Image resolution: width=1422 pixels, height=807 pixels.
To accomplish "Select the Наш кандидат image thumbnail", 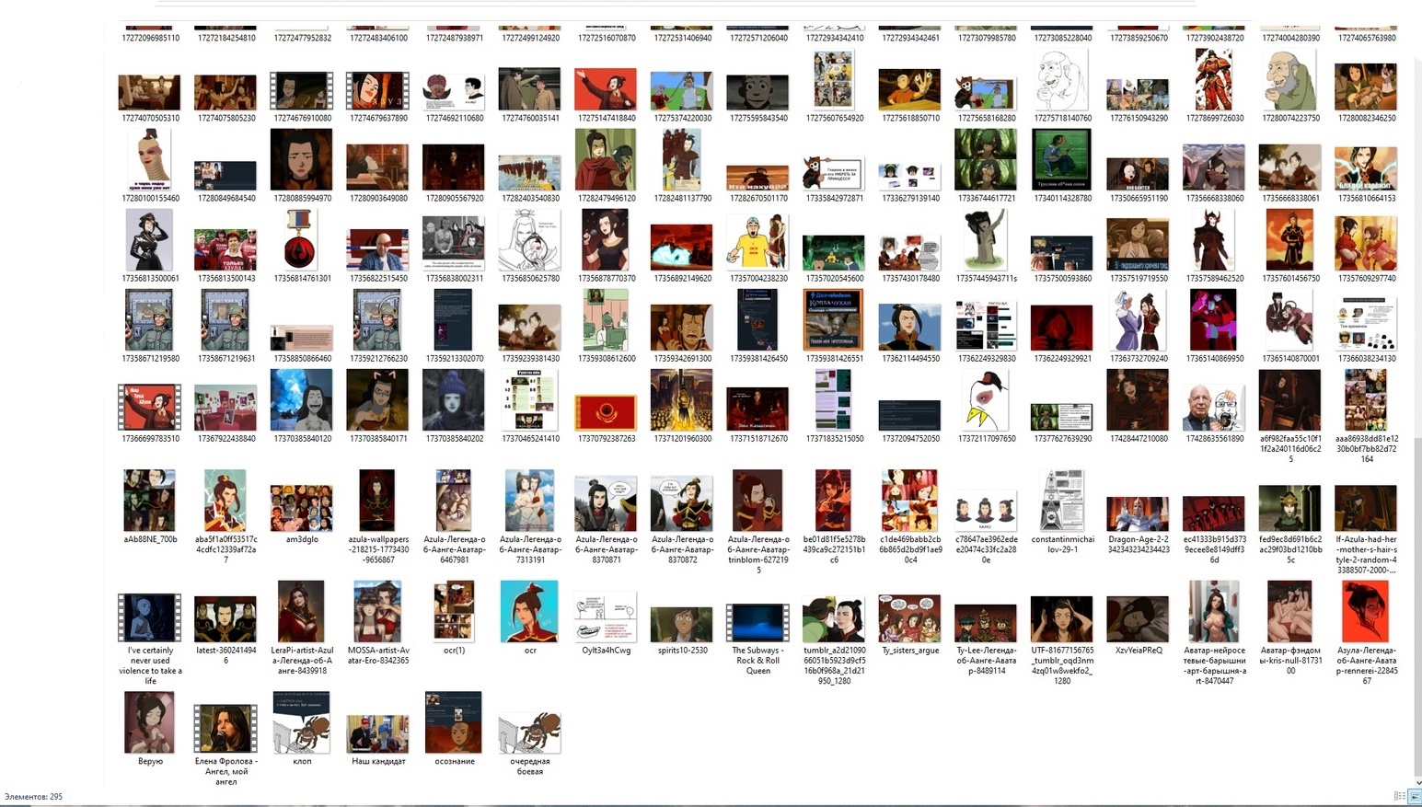I will coord(377,734).
